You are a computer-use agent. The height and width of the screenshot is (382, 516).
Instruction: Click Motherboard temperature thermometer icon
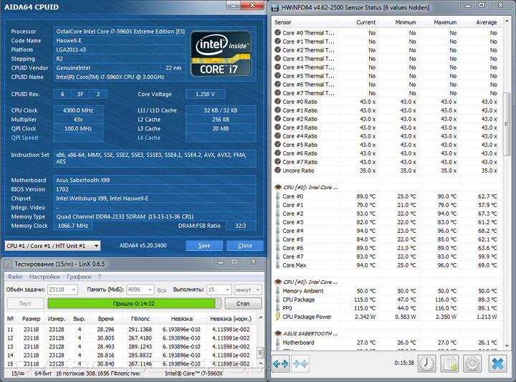[x=278, y=342]
